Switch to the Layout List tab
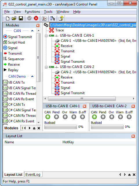The image size is (139, 186). tap(13, 175)
